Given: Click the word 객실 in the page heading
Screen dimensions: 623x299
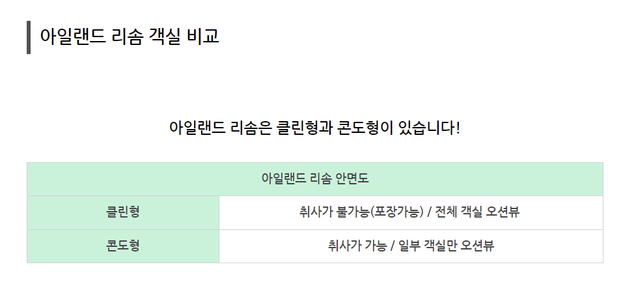Looking at the screenshot, I should click(164, 36).
